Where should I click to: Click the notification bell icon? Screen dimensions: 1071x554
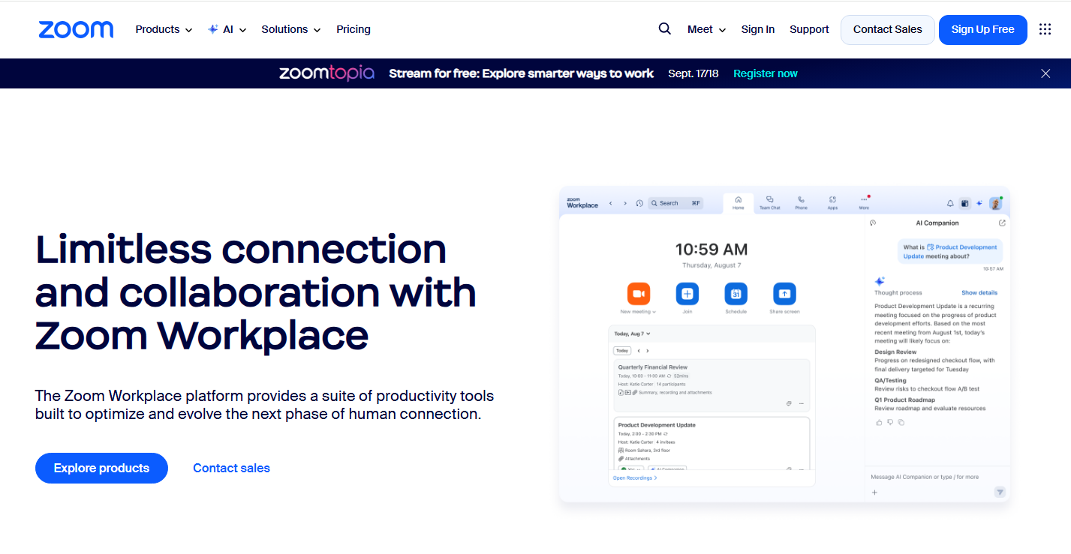(x=950, y=203)
